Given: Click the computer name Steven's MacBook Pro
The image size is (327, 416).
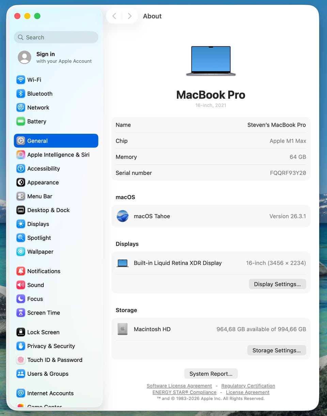Looking at the screenshot, I should (277, 125).
